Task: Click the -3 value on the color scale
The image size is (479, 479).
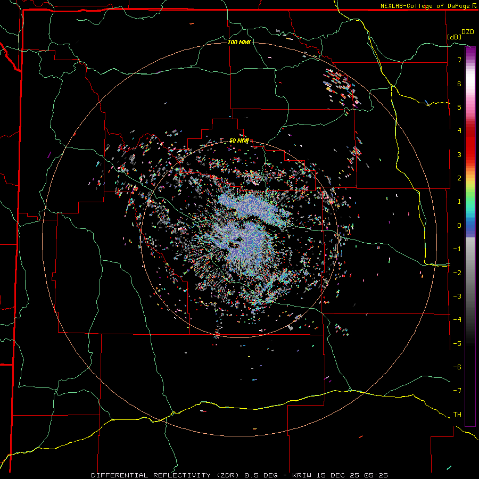Action: click(x=457, y=296)
